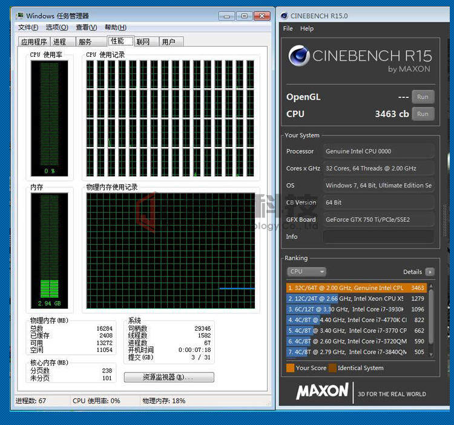Click the 开机时间 0:00:07:18 uptime value
This screenshot has height=425, width=454.
coord(194,350)
